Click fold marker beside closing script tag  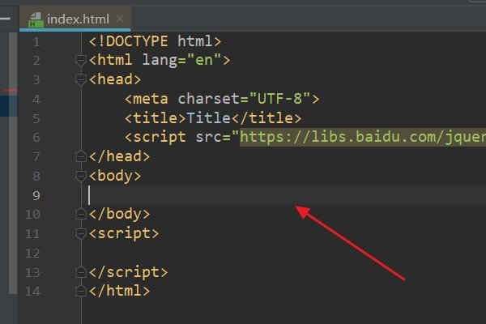coord(80,272)
